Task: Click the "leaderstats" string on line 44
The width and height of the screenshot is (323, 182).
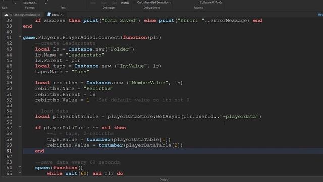Action: pos(85,55)
